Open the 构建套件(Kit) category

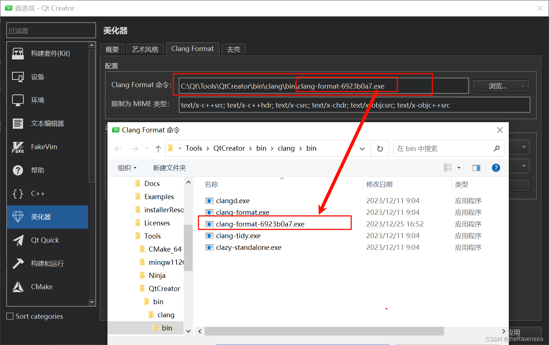[48, 54]
